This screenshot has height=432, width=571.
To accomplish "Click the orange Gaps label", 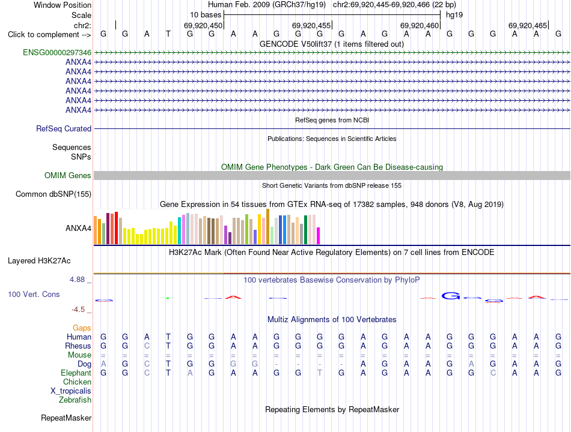I will [82, 328].
